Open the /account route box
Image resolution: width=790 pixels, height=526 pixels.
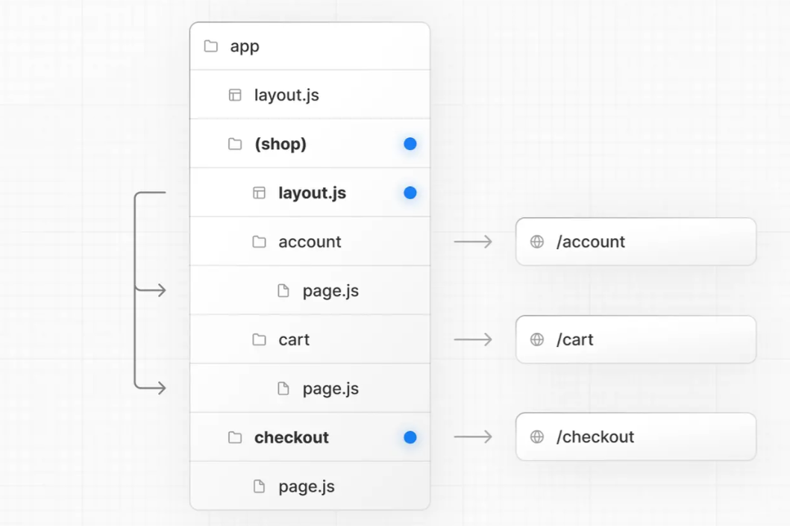pyautogui.click(x=636, y=241)
